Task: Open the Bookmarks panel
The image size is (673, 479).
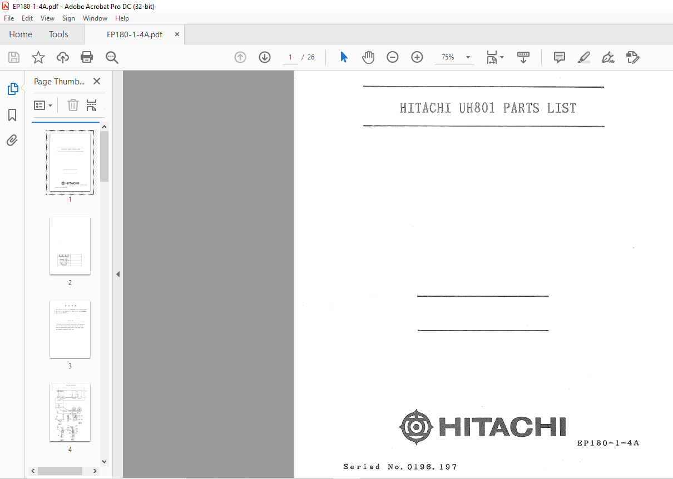Action: [x=12, y=115]
